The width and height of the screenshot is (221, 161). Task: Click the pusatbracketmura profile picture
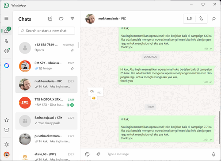[x=25, y=139]
